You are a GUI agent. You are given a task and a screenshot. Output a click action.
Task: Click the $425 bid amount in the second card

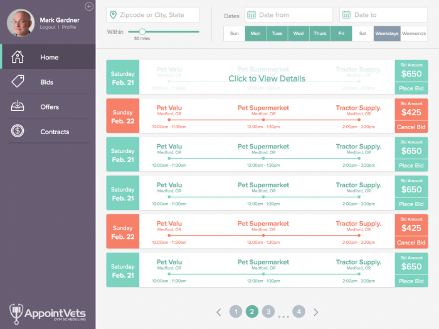[x=411, y=112]
